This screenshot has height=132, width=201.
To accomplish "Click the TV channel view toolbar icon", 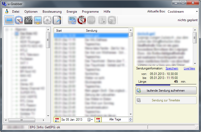I will tap(9, 20).
